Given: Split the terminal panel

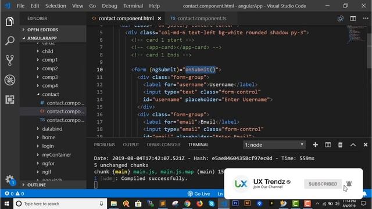Looking at the screenshot, I should pos(328,145).
